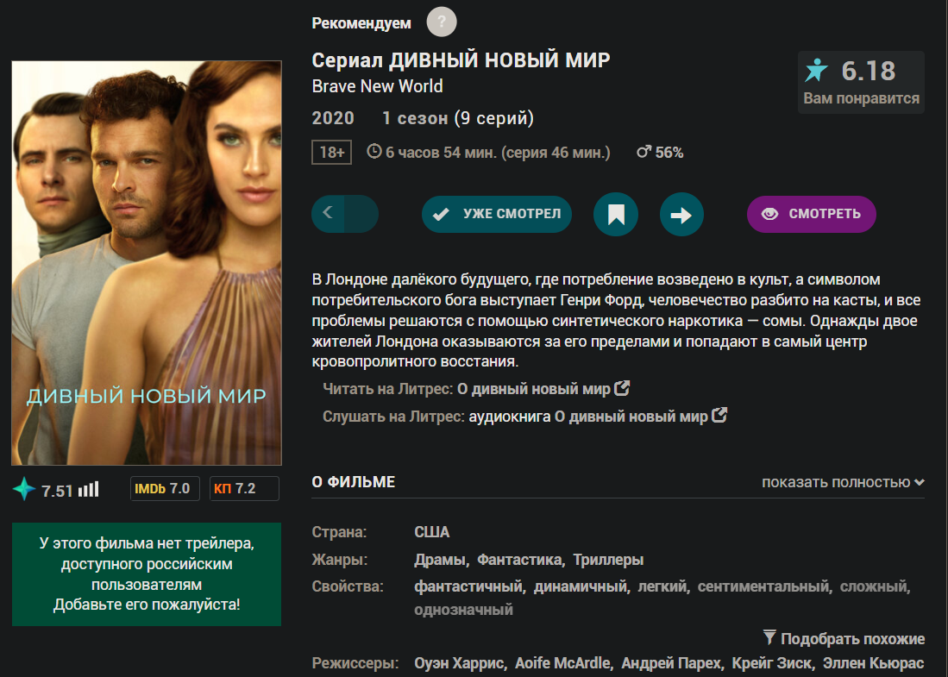Click the rating bars chart icon
The width and height of the screenshot is (948, 677).
click(88, 489)
